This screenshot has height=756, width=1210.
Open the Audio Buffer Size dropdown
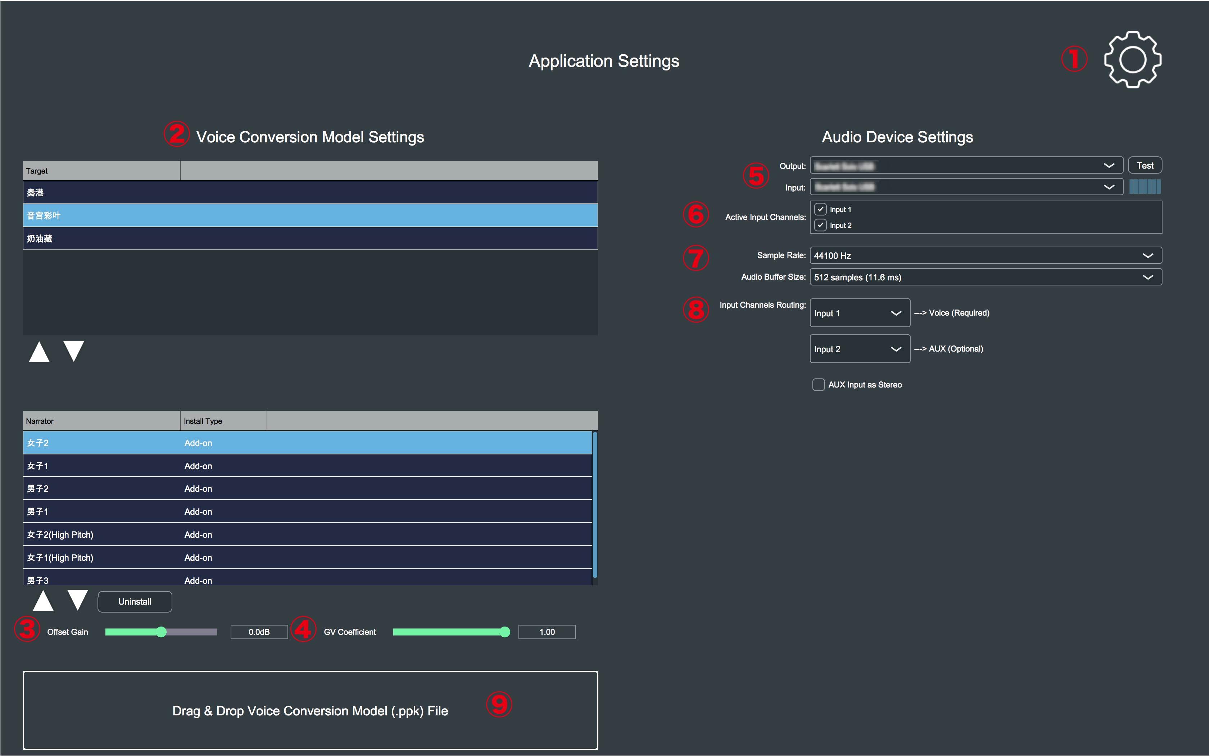click(985, 277)
